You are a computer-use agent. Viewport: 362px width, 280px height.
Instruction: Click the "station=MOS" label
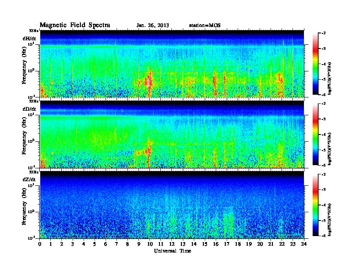coord(205,25)
